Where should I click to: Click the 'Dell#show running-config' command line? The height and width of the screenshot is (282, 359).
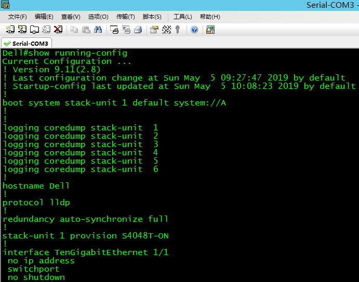pos(65,53)
